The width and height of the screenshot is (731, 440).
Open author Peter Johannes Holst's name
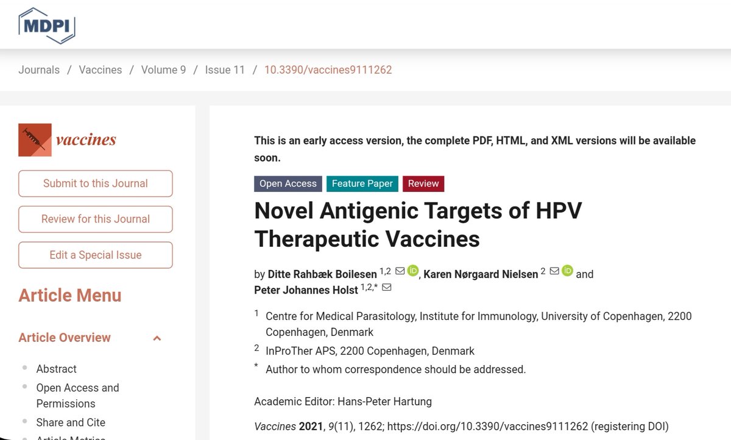pyautogui.click(x=306, y=290)
